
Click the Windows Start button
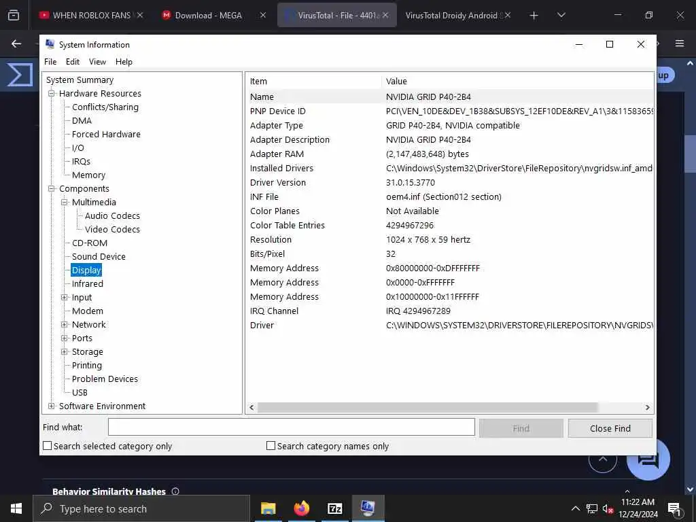point(16,508)
